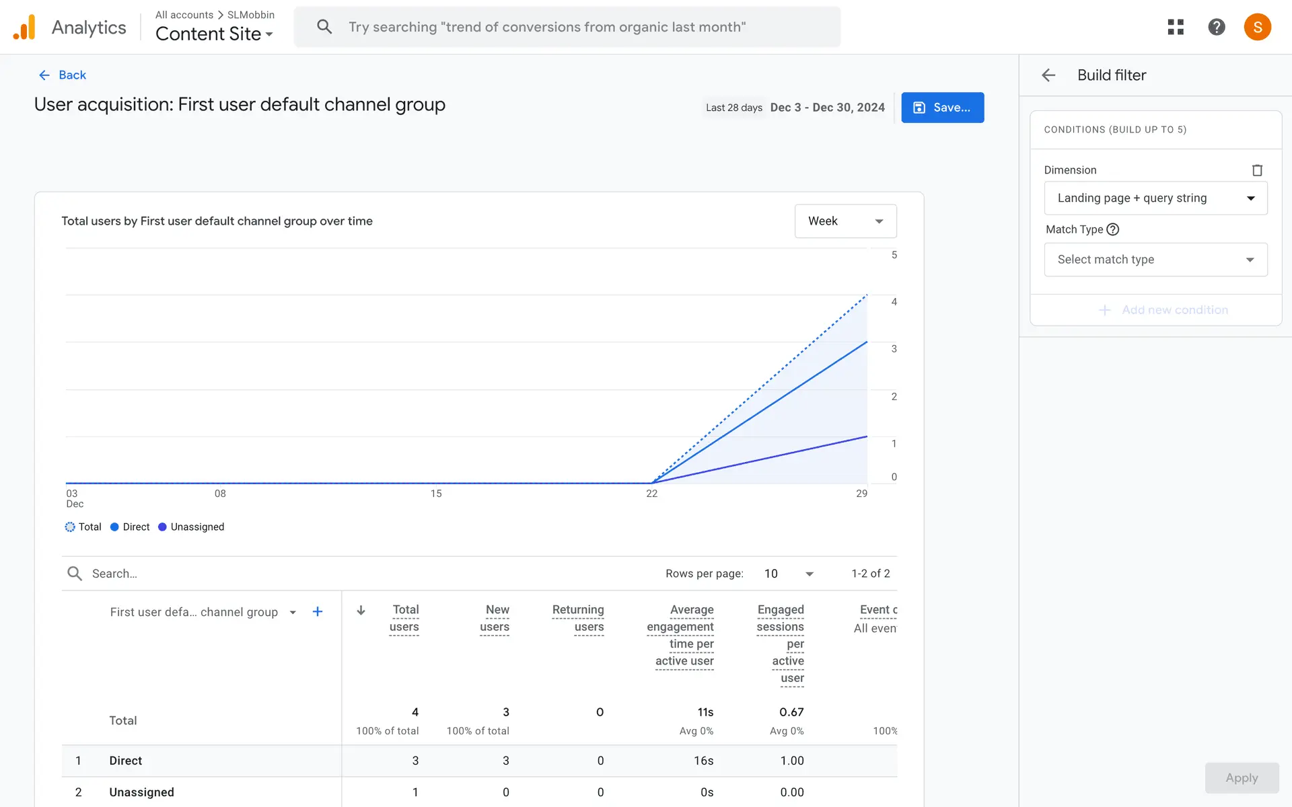Click the Build filter back arrow
1292x807 pixels.
[x=1048, y=75]
